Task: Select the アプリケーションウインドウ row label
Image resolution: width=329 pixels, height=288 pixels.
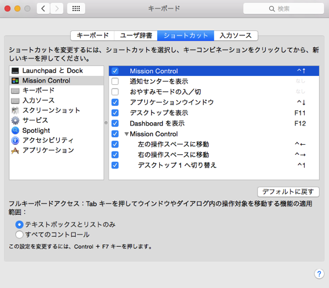Action: click(x=171, y=102)
